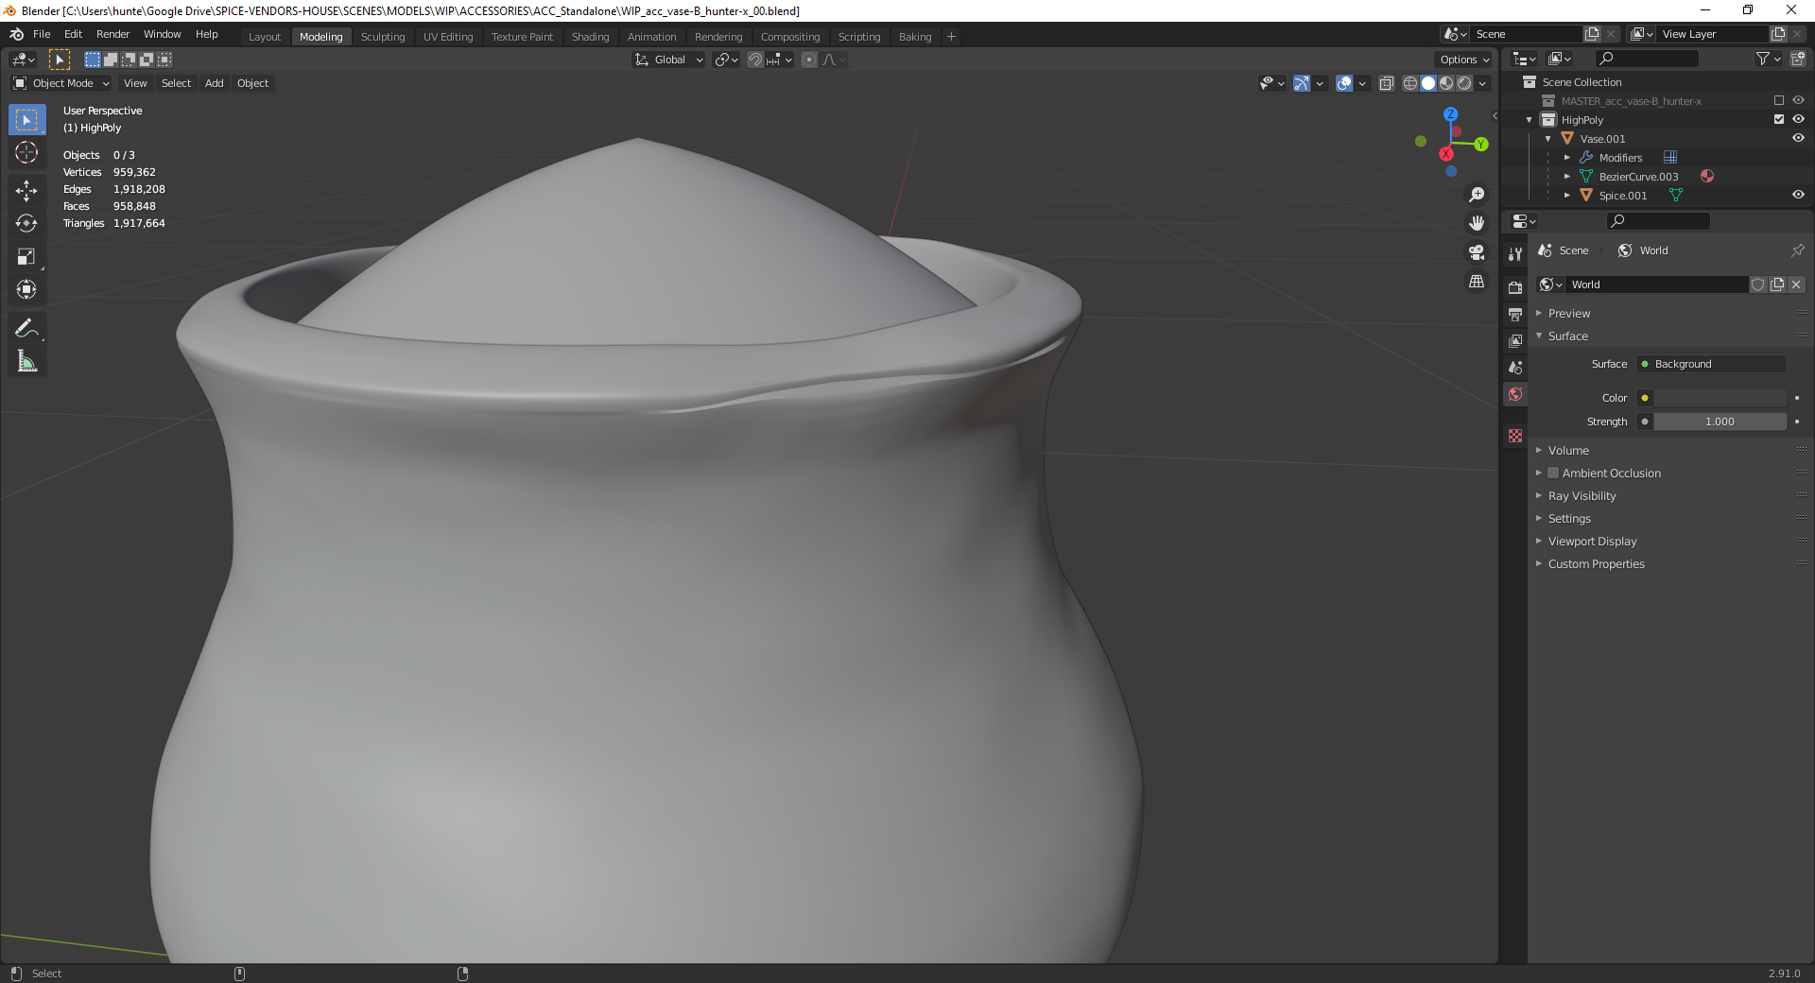Expand the Spice.001 tree item
Screen dimensions: 1815x983
pos(1567,196)
